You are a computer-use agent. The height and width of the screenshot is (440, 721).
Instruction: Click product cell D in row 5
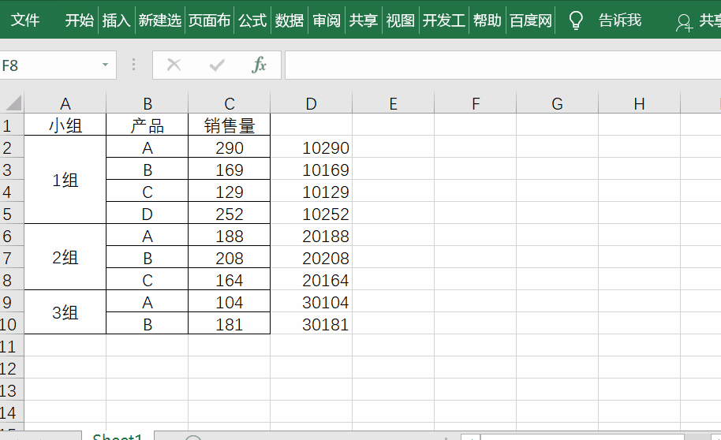[x=148, y=214]
